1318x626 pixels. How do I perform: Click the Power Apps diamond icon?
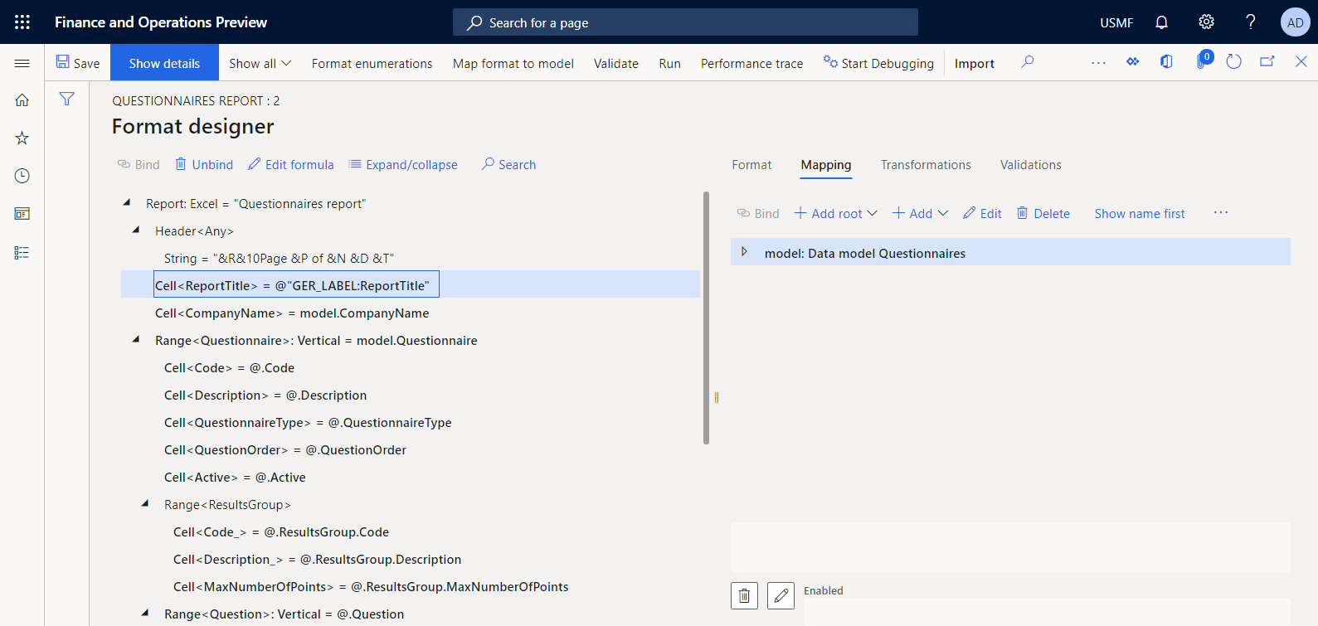pyautogui.click(x=1132, y=62)
